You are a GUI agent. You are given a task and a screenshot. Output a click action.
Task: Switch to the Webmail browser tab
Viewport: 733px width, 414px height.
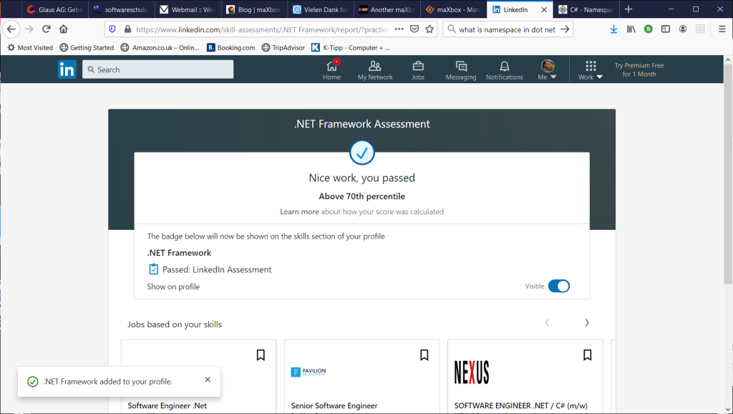(186, 9)
